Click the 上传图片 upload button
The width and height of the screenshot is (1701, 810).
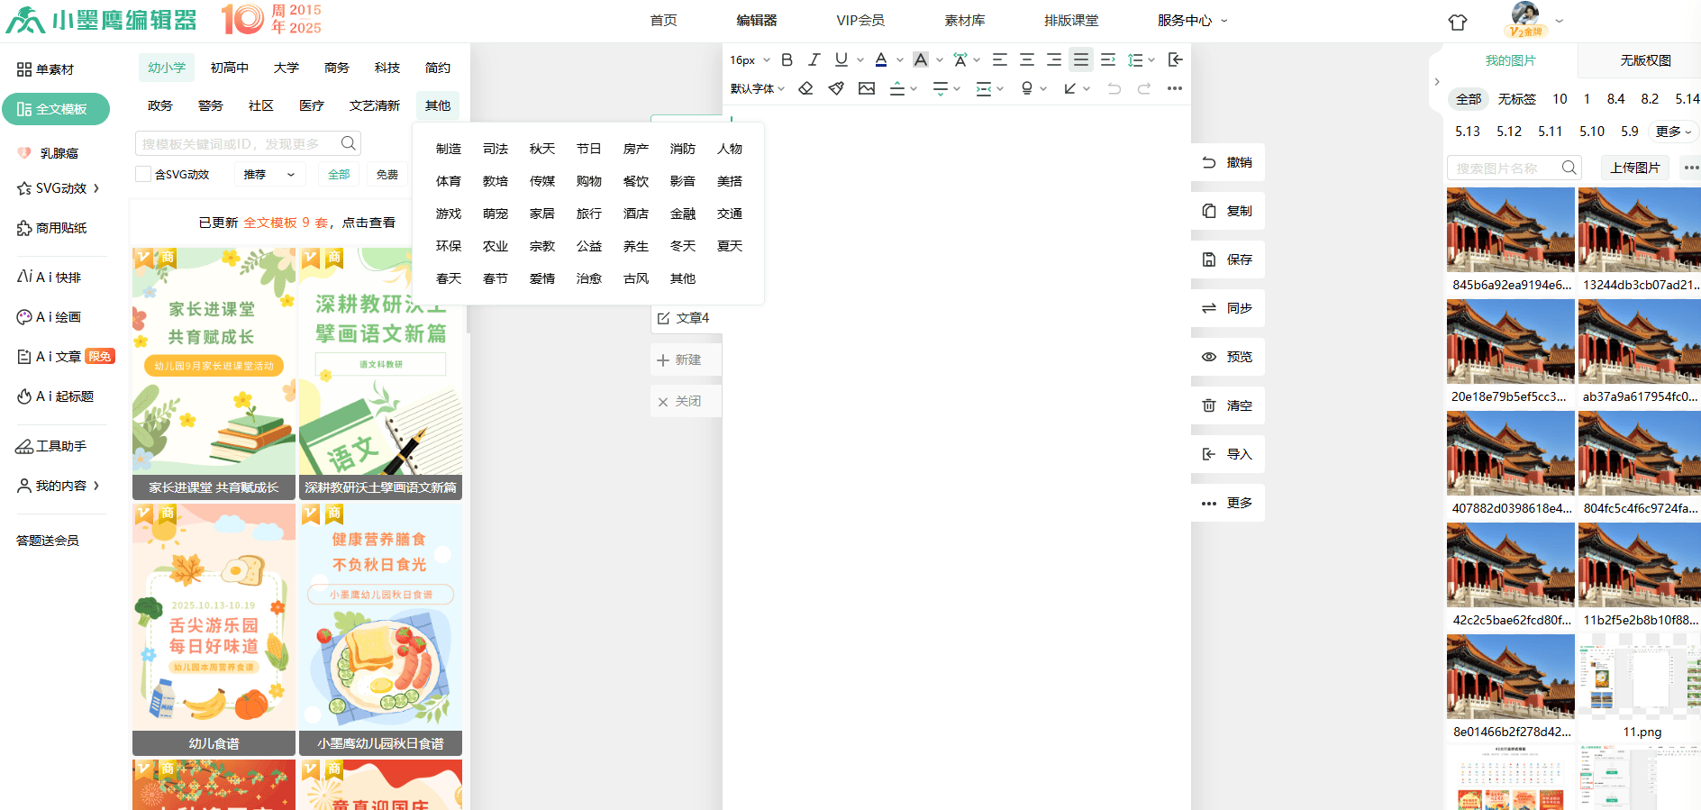pos(1634,168)
